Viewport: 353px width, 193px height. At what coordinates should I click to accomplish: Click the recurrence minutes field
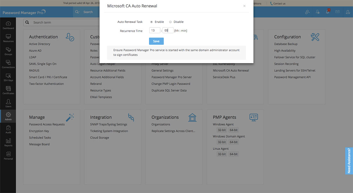(x=168, y=31)
